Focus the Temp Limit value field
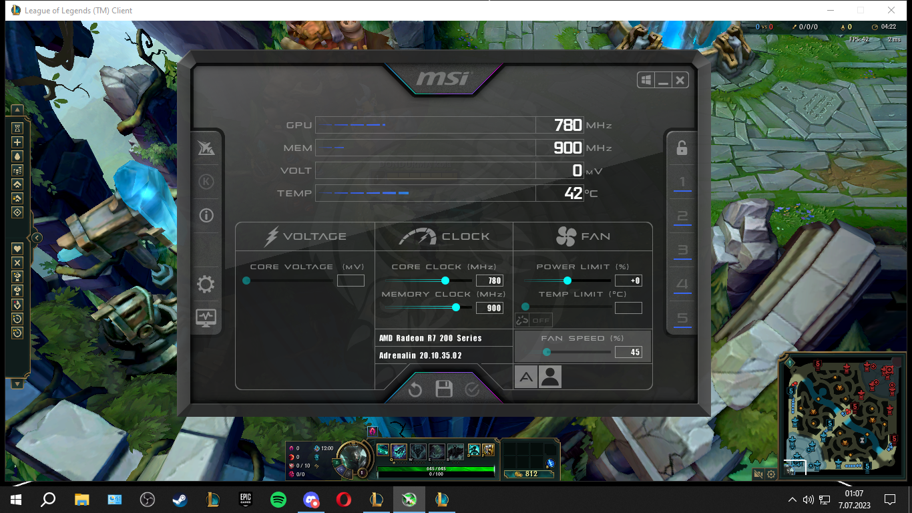This screenshot has width=912, height=513. [628, 308]
